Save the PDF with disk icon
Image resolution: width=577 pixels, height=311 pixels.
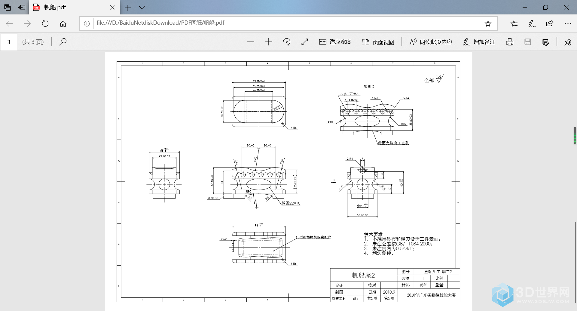click(528, 42)
